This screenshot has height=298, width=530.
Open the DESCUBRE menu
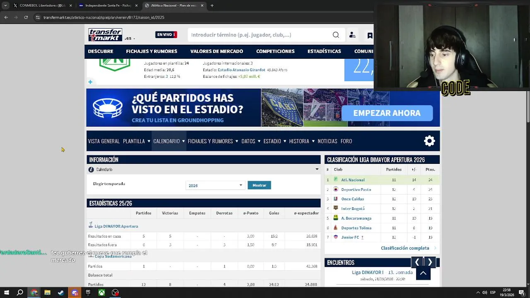click(101, 51)
